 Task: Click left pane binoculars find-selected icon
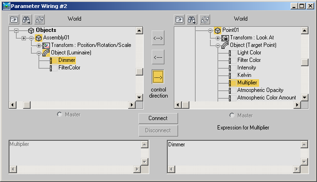[x=26, y=20]
